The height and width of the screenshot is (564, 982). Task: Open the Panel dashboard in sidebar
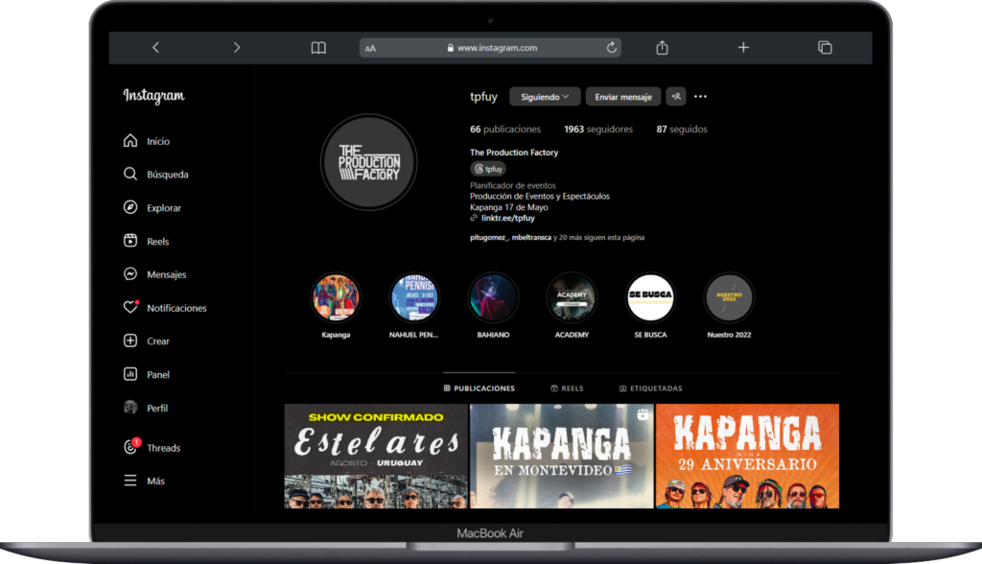pos(147,375)
